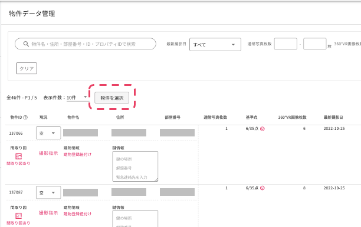Image resolution: width=361 pixels, height=227 pixels.
Task: Click 撮影指示 link for property 137066
Action: [48, 153]
